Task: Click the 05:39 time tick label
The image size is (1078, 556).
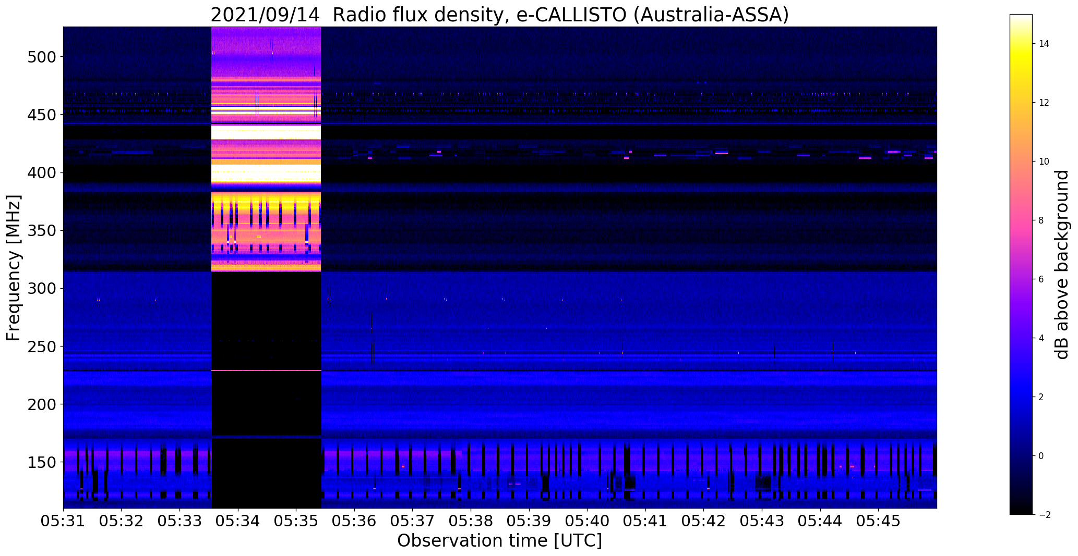Action: (529, 521)
